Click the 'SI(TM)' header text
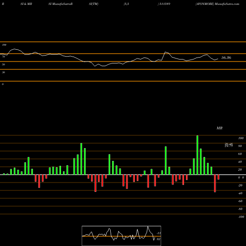 (x=93, y=4)
